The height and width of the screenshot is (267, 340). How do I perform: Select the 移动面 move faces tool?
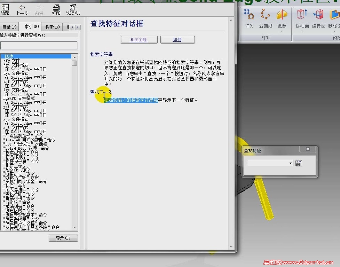coord(302,18)
